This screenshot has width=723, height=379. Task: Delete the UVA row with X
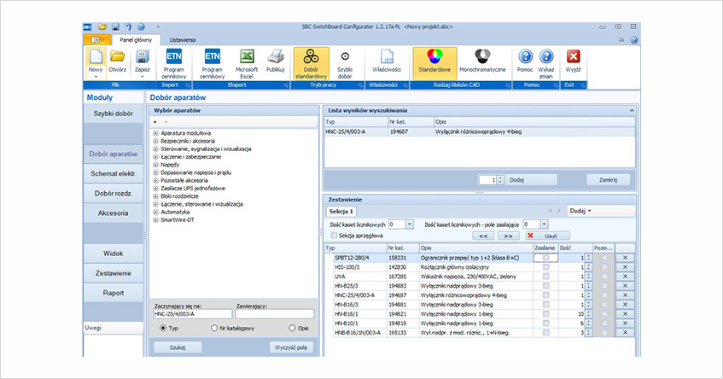pos(625,277)
